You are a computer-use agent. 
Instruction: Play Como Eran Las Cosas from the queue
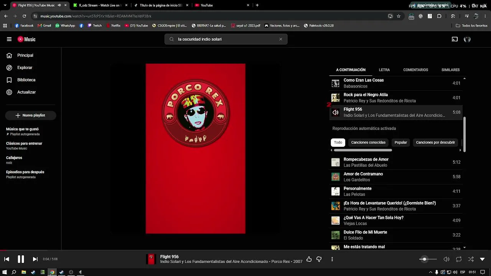pos(396,83)
